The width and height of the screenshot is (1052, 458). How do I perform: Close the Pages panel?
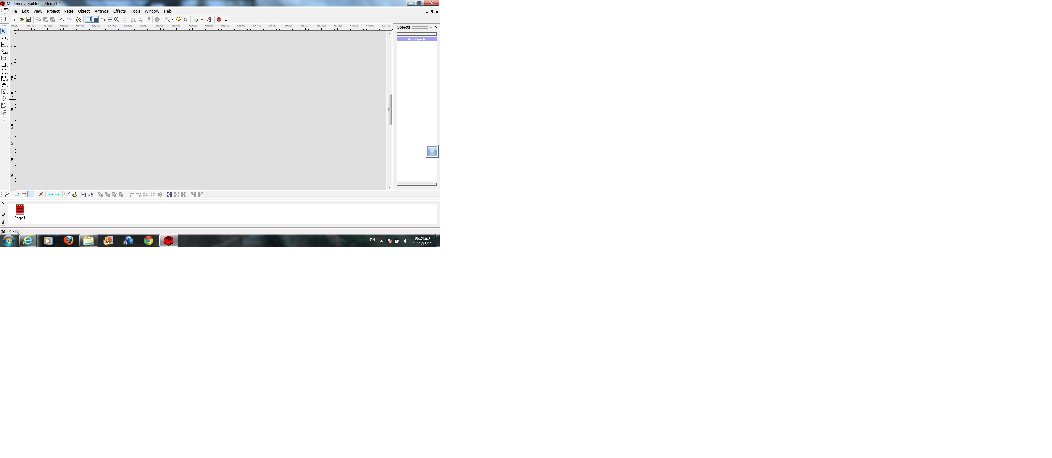tap(3, 203)
